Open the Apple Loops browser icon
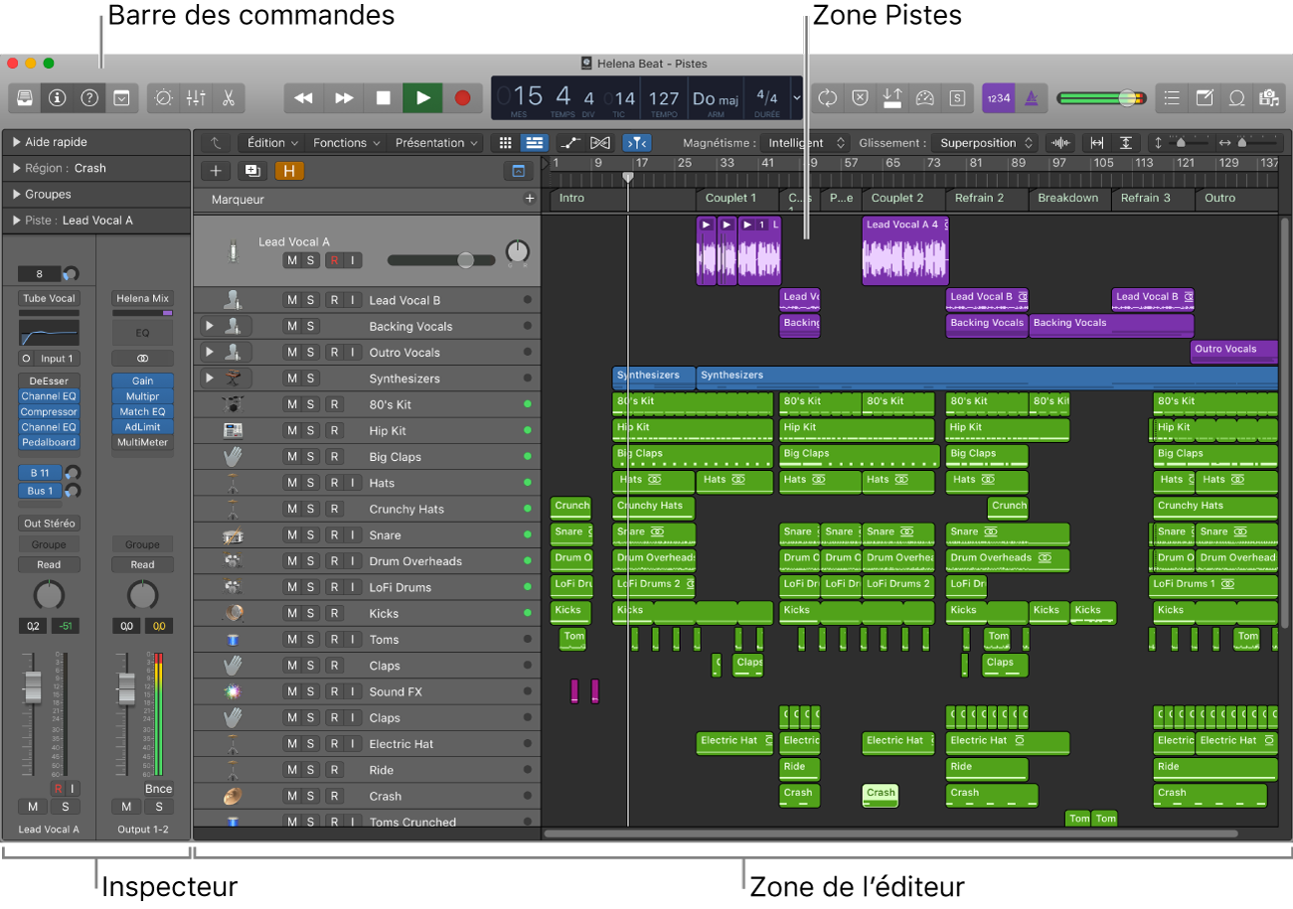 [x=1237, y=97]
